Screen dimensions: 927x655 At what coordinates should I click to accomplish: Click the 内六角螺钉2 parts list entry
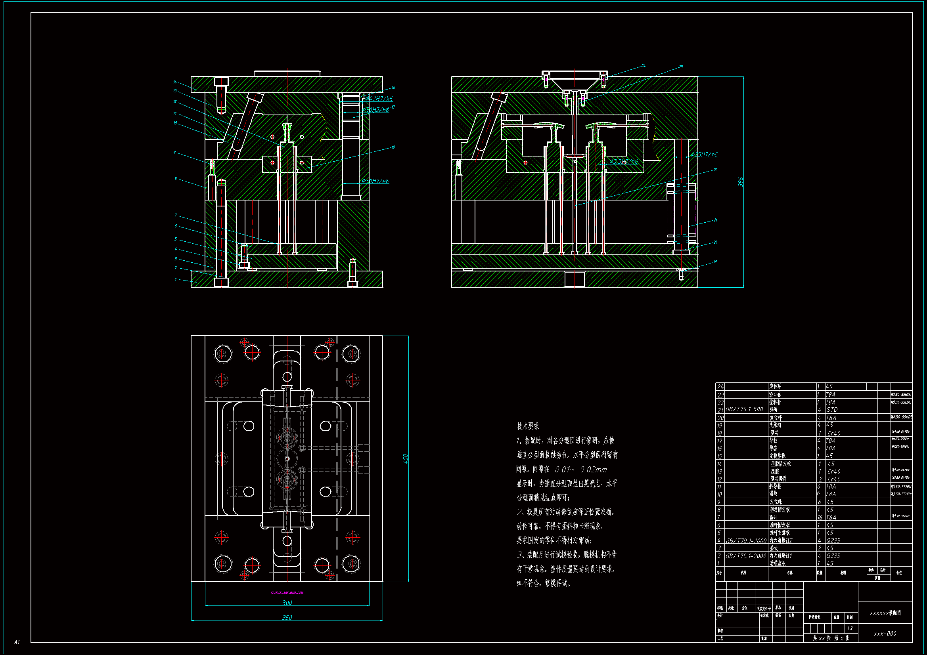click(781, 540)
